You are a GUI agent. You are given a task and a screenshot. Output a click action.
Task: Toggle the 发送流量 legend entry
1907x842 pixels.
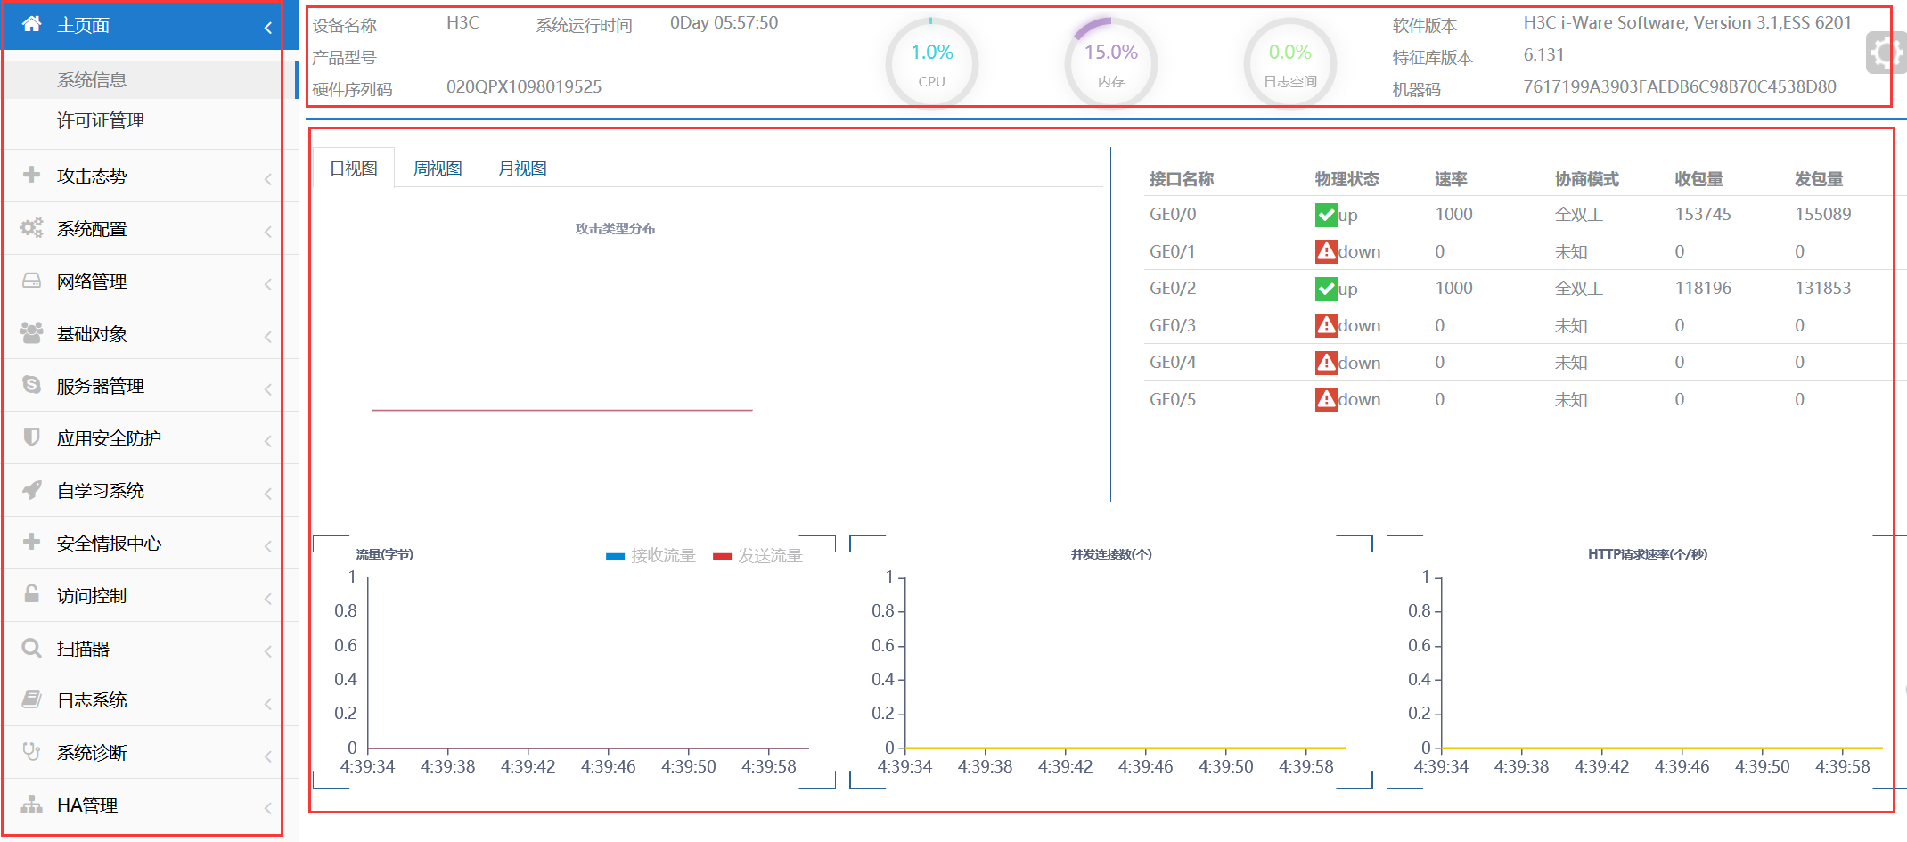[x=757, y=556]
